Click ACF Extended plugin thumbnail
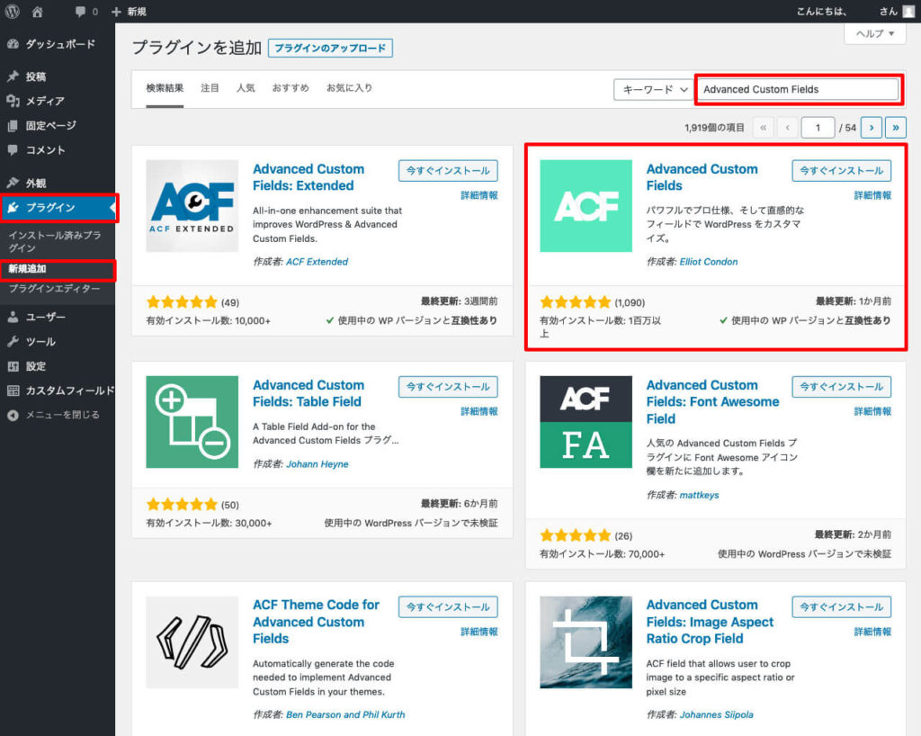Image resolution: width=921 pixels, height=736 pixels. tap(192, 206)
